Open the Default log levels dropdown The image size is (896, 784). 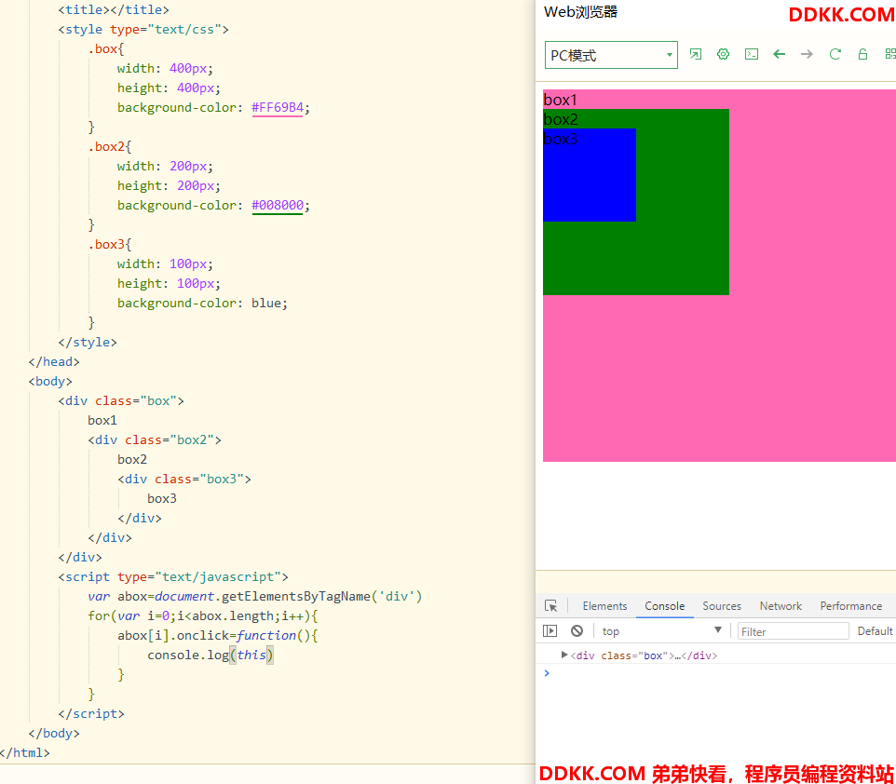pyautogui.click(x=876, y=631)
